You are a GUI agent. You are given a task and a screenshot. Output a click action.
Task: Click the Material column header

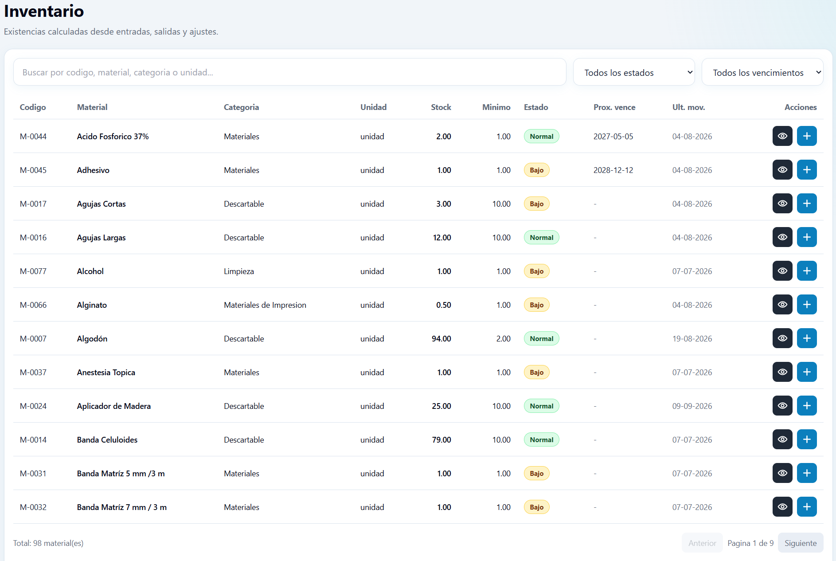click(92, 107)
